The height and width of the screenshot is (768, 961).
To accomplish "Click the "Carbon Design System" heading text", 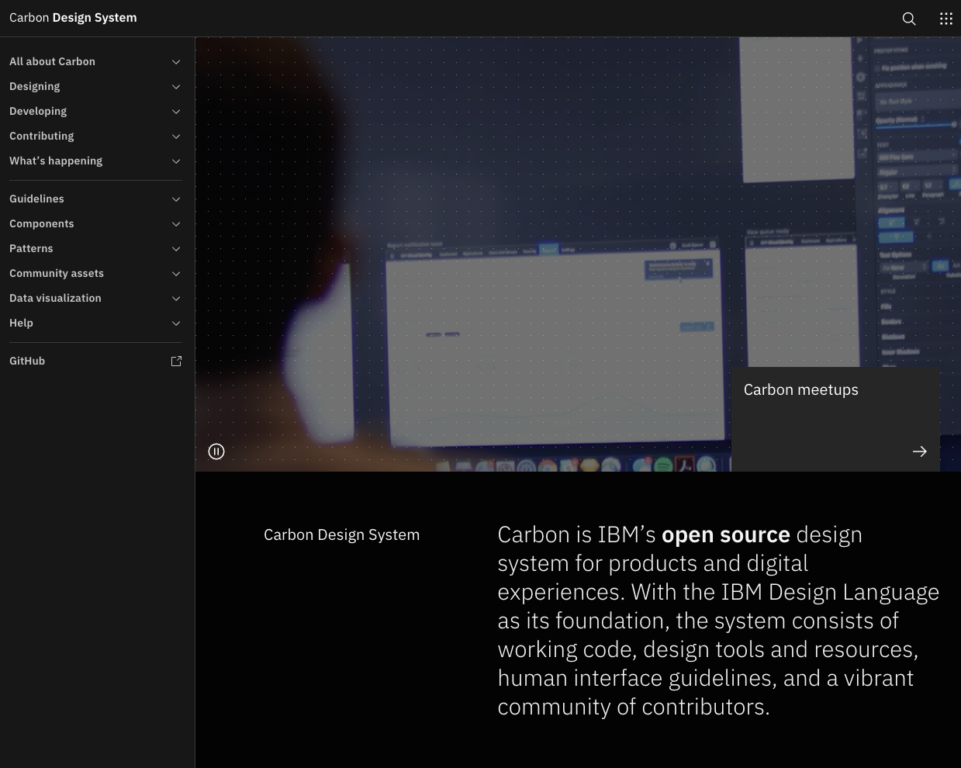I will 341,534.
